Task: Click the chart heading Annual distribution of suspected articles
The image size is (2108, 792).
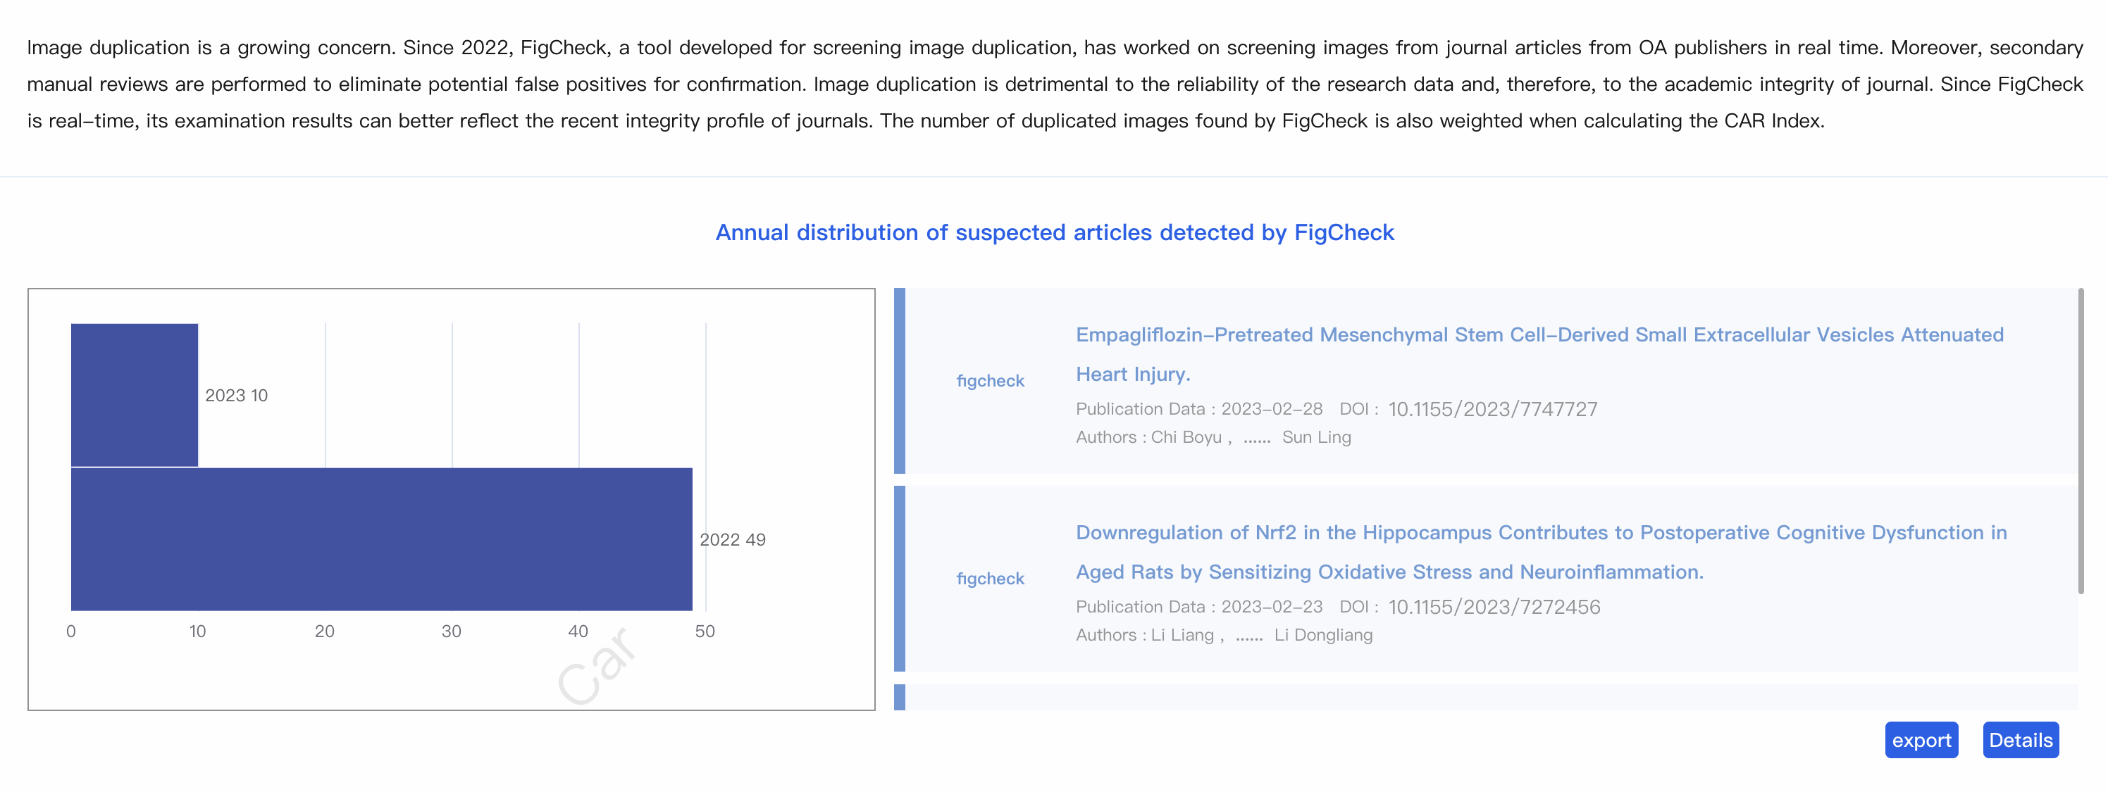Action: [1054, 233]
